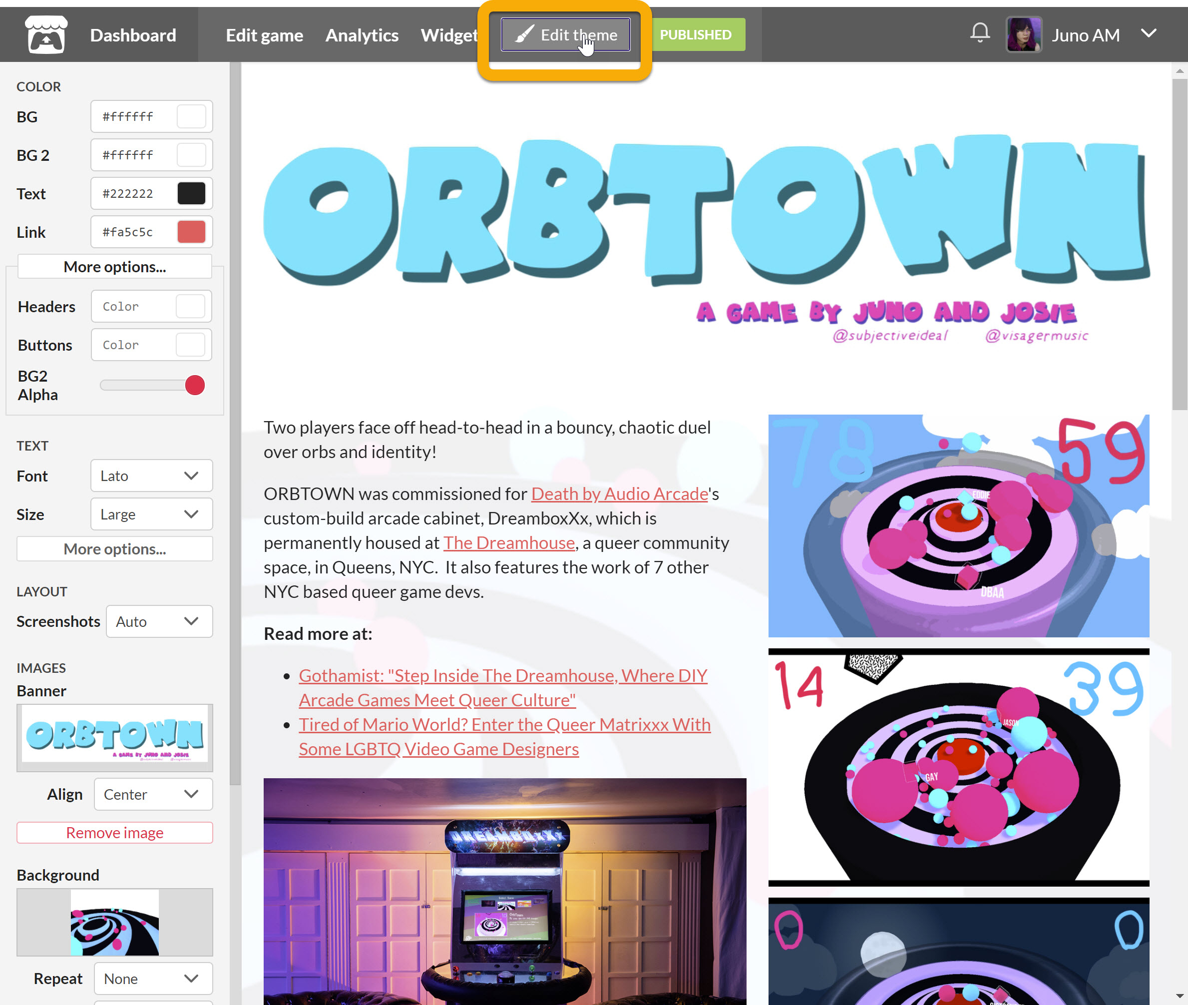1188x1005 pixels.
Task: Click the Remove image button
Action: coord(114,832)
